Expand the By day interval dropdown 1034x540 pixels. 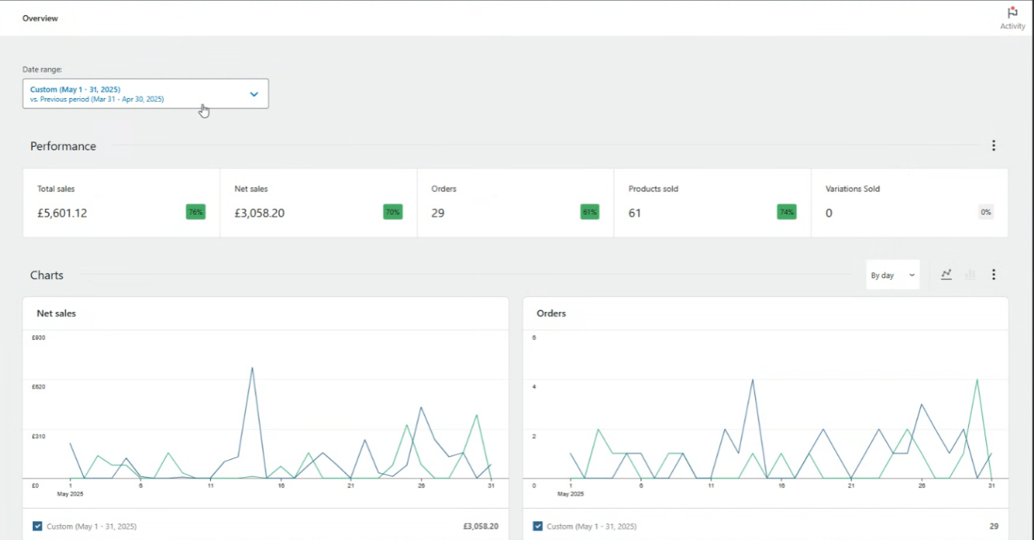coord(892,275)
